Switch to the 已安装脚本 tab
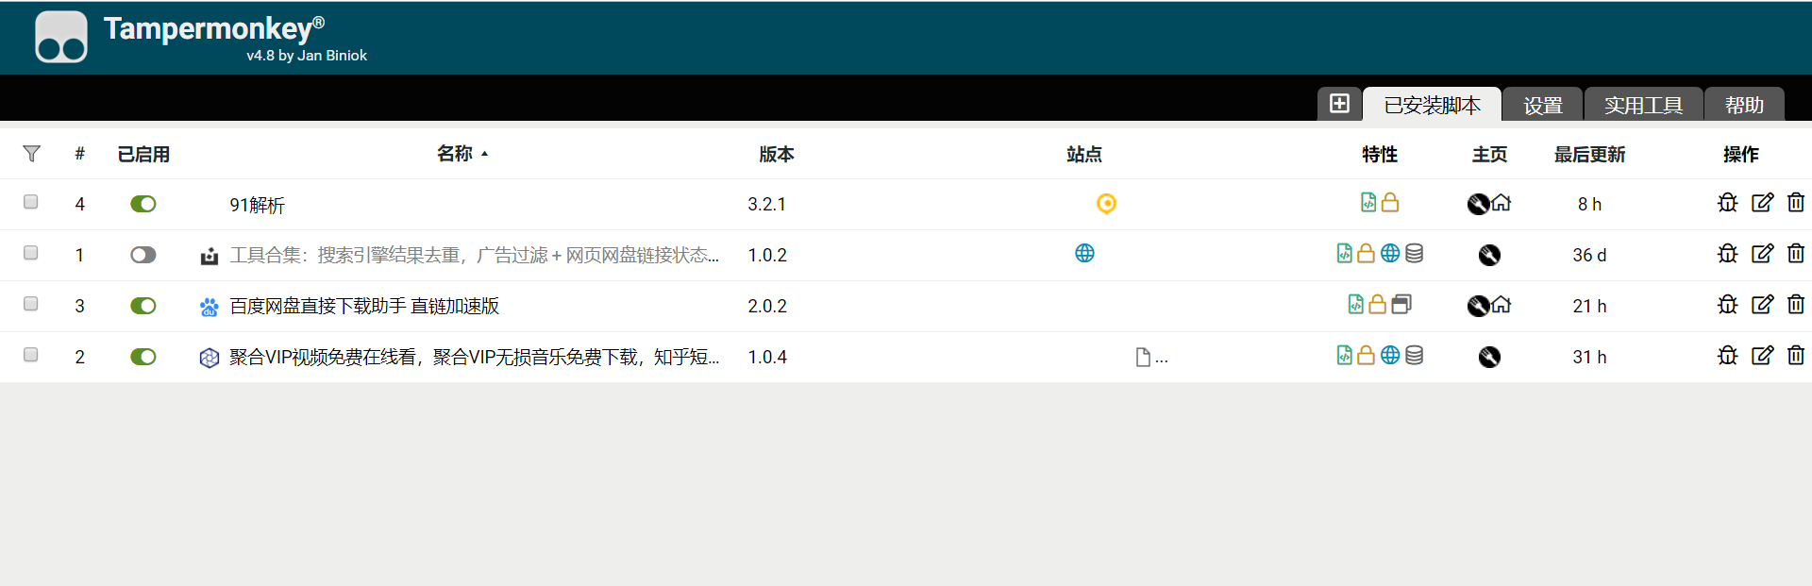Viewport: 1812px width, 586px height. coord(1432,105)
